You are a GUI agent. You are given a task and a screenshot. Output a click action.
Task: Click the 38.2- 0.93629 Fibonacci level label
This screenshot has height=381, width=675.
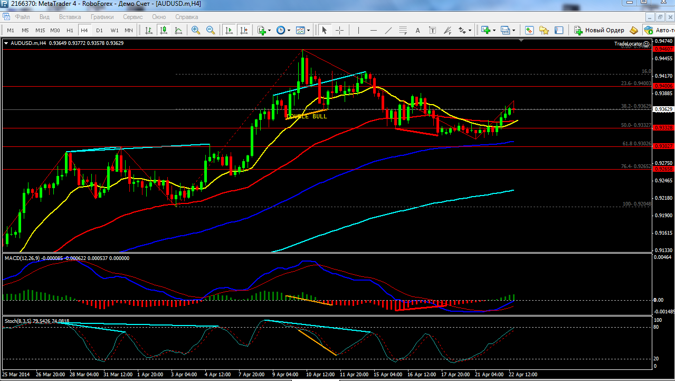[x=635, y=106]
